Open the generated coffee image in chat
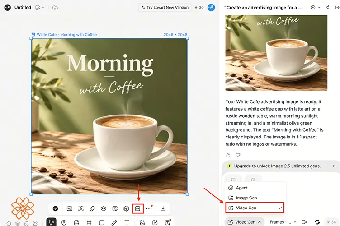The width and height of the screenshot is (340, 226). (276, 53)
